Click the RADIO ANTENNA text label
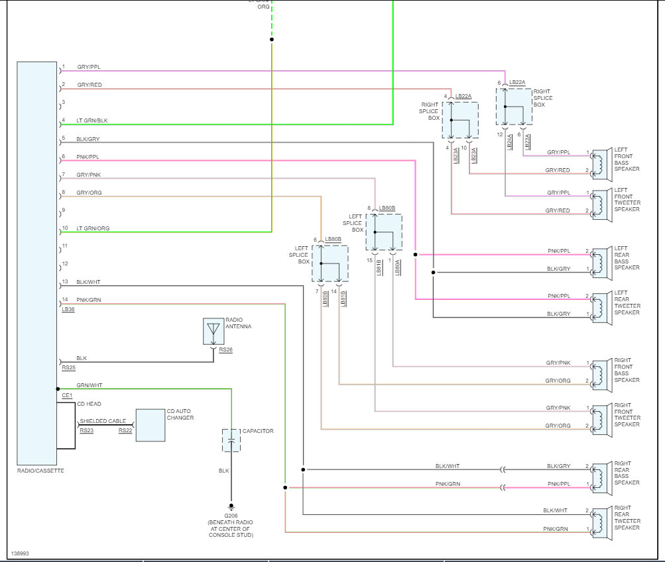Screen dimensions: 665x562 238,323
